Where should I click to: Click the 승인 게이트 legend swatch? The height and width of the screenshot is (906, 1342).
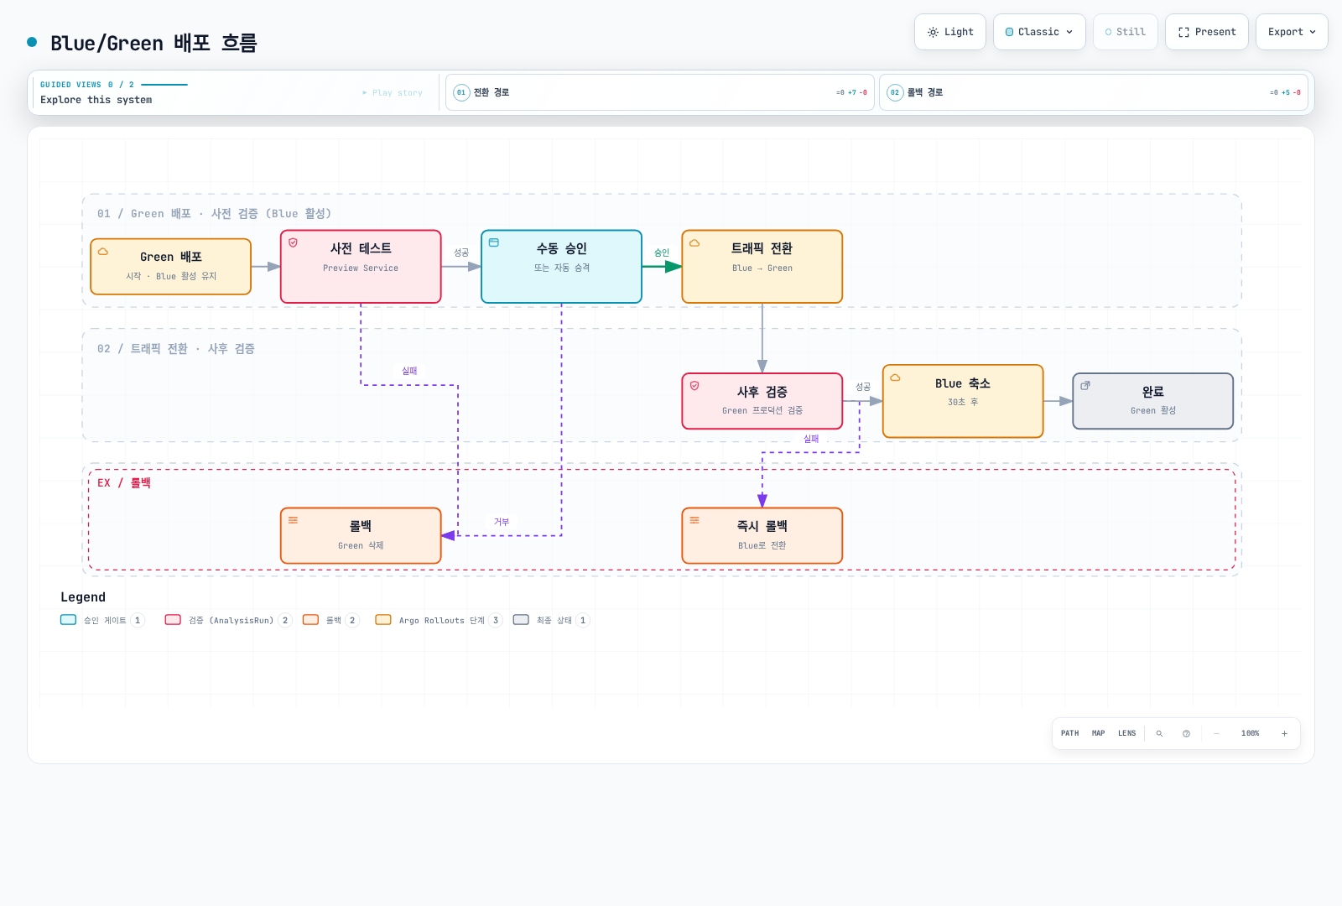tap(68, 620)
